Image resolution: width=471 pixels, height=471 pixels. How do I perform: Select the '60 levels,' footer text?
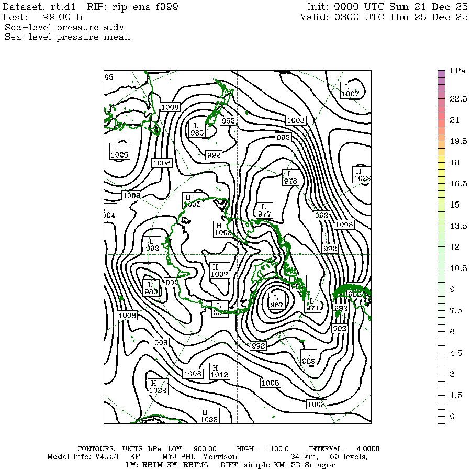pos(349,457)
